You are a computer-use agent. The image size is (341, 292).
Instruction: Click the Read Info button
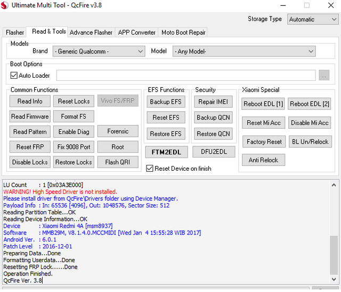[30, 101]
